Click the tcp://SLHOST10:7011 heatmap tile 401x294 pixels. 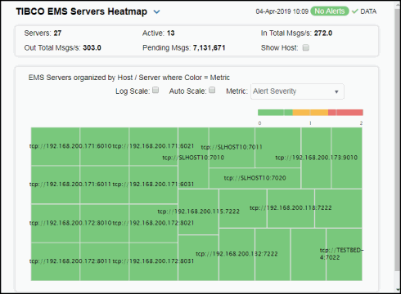[x=232, y=147]
